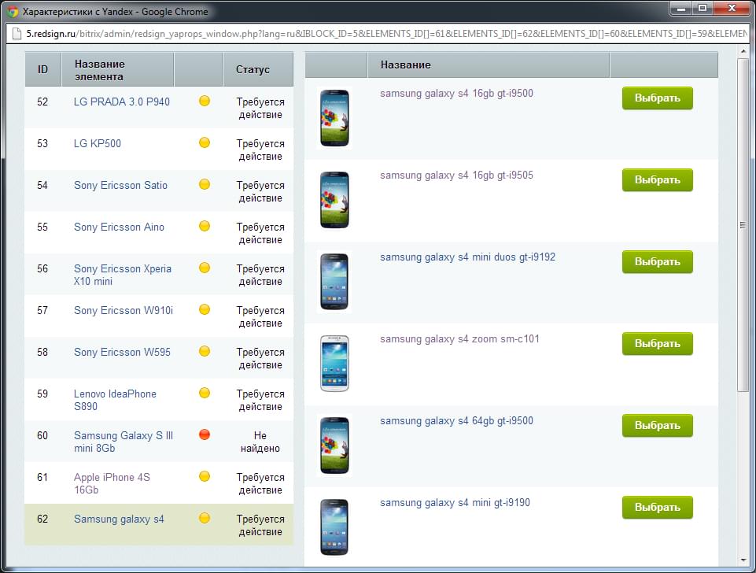
Task: Click yellow status dot for Sony Ericsson W910i
Action: pyautogui.click(x=205, y=309)
